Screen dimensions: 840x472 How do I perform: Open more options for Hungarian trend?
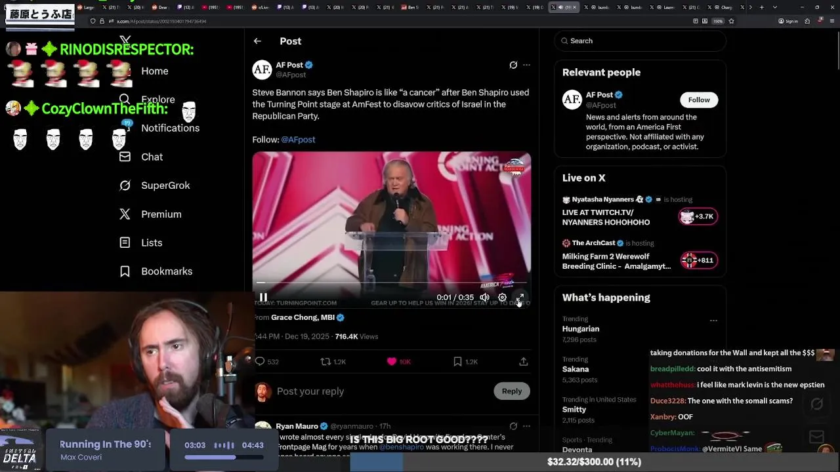(x=713, y=321)
